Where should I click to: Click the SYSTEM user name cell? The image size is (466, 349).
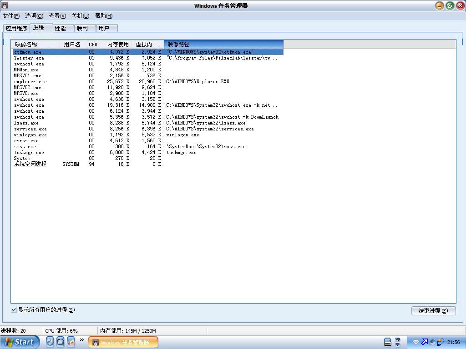pyautogui.click(x=71, y=164)
